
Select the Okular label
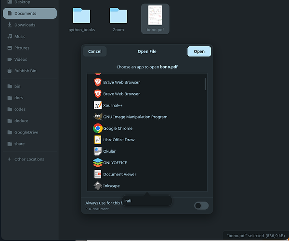[x=109, y=151]
